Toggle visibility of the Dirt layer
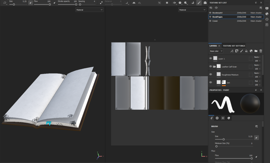The width and height of the screenshot is (270, 163). 210,82
